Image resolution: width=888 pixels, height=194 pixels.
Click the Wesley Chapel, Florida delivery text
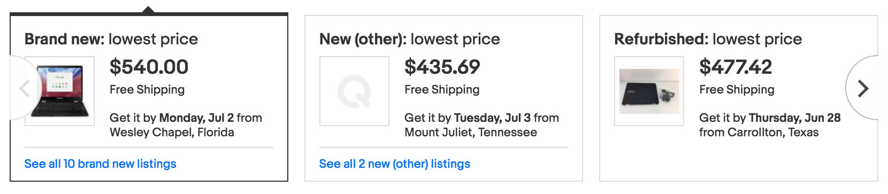172,132
